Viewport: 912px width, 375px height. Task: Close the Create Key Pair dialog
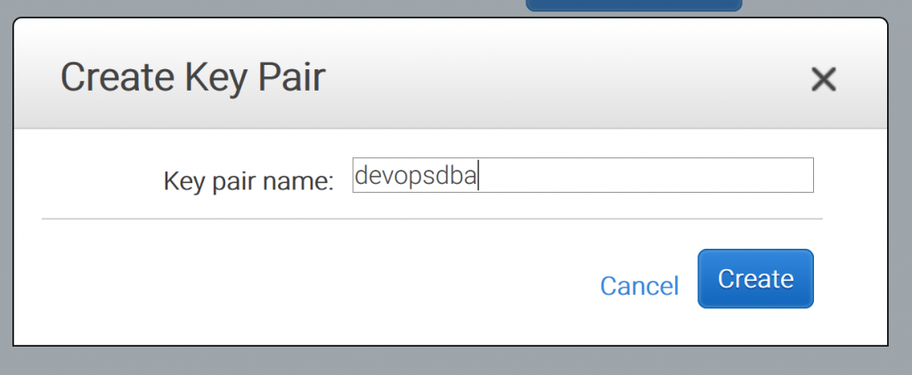coord(823,79)
